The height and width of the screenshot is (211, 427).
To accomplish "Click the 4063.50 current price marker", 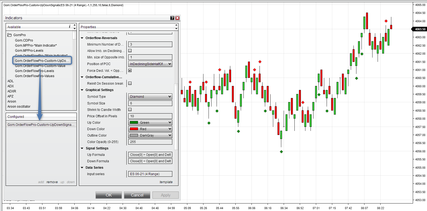I will click(419, 29).
